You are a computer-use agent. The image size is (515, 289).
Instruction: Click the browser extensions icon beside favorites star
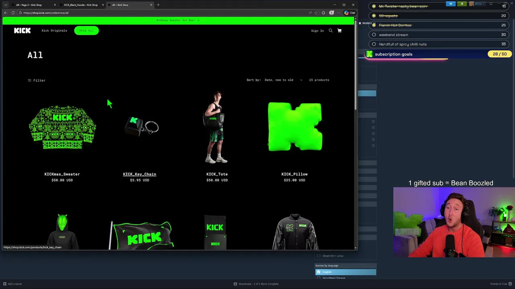(x=323, y=13)
